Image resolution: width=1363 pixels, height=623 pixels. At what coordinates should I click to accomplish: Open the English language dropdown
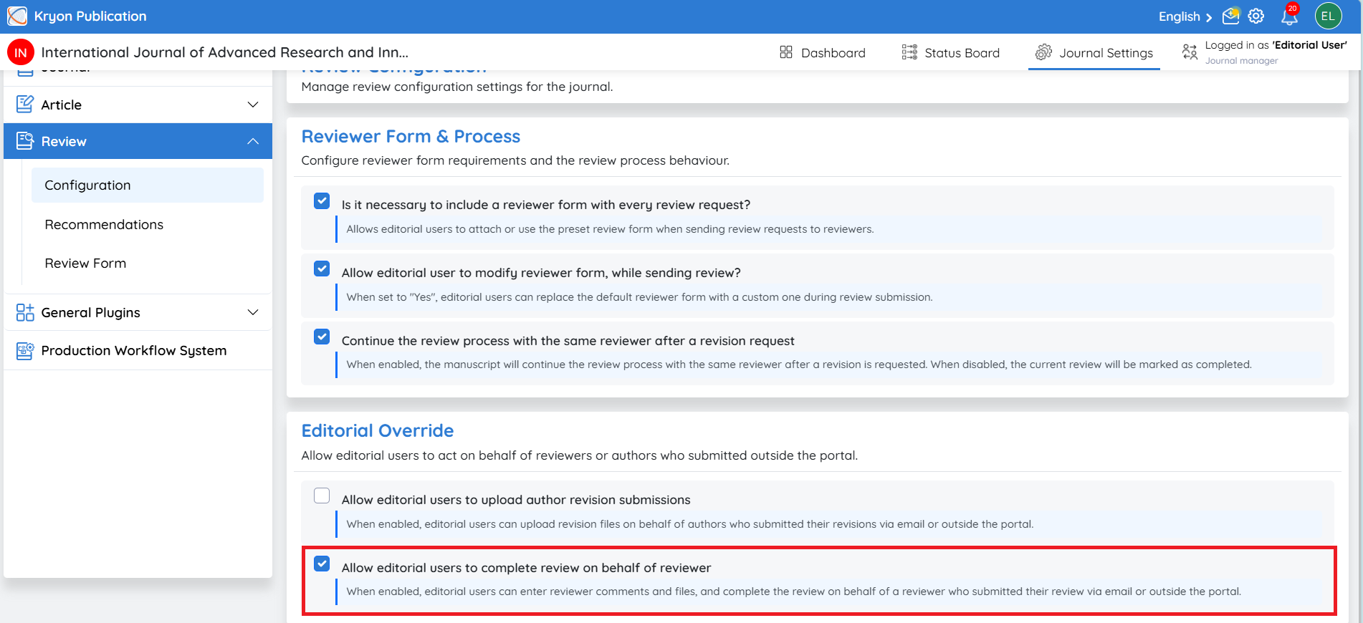[1185, 16]
